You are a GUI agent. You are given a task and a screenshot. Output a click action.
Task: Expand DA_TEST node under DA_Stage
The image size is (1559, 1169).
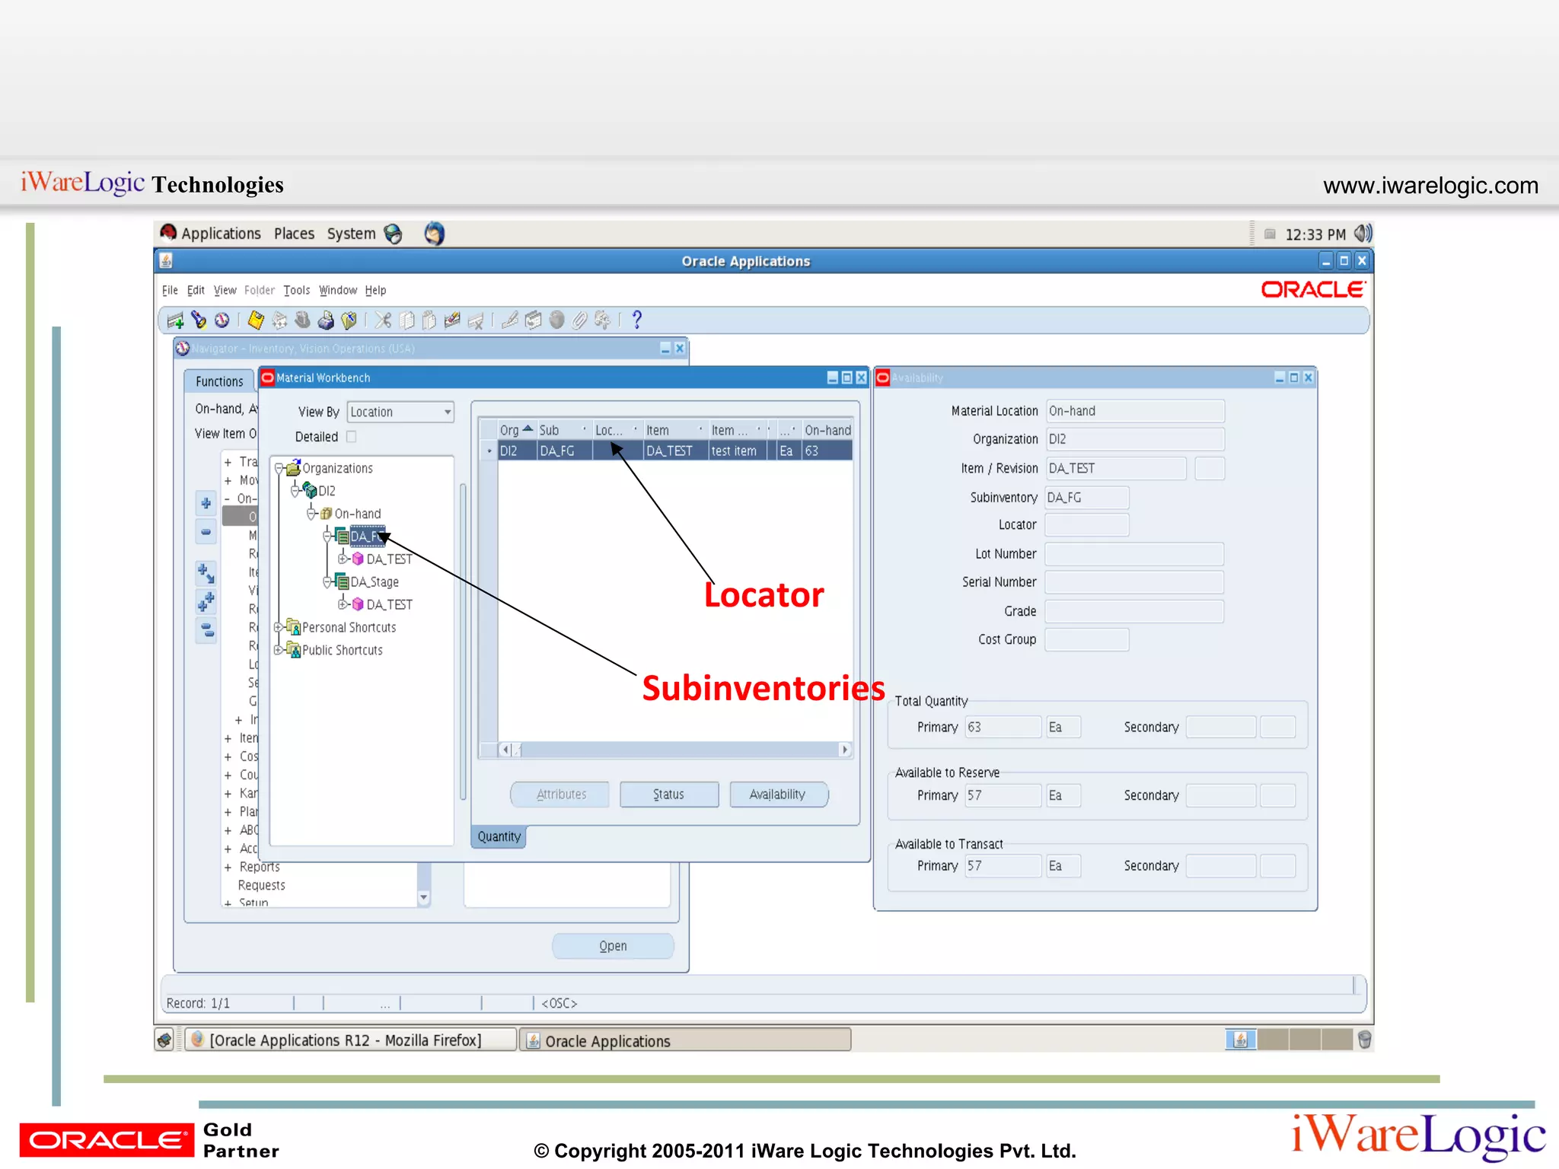point(343,604)
